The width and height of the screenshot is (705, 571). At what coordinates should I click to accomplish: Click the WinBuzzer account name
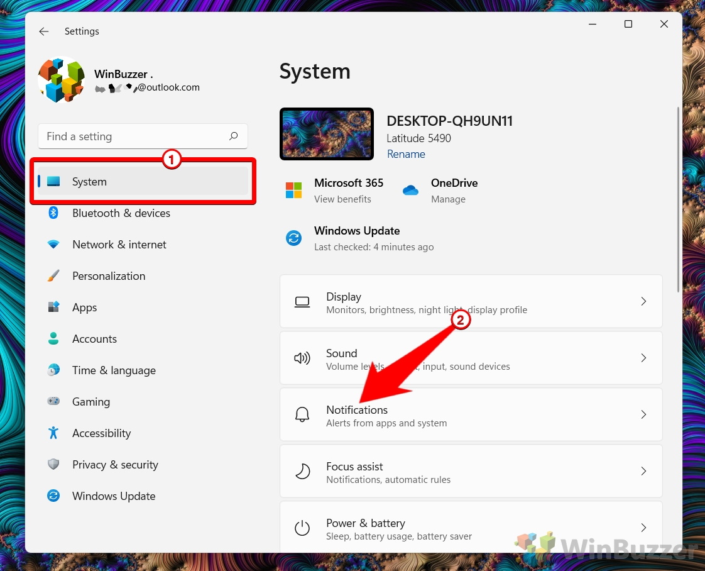pos(124,74)
